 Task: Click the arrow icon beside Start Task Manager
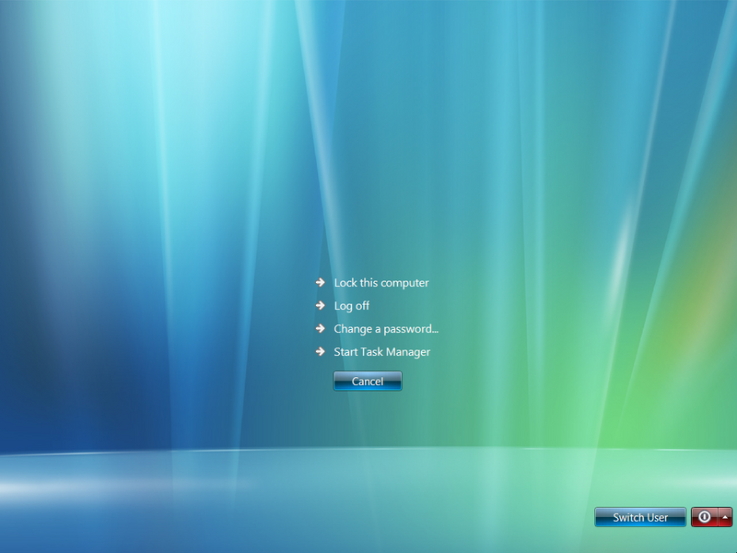coord(321,351)
